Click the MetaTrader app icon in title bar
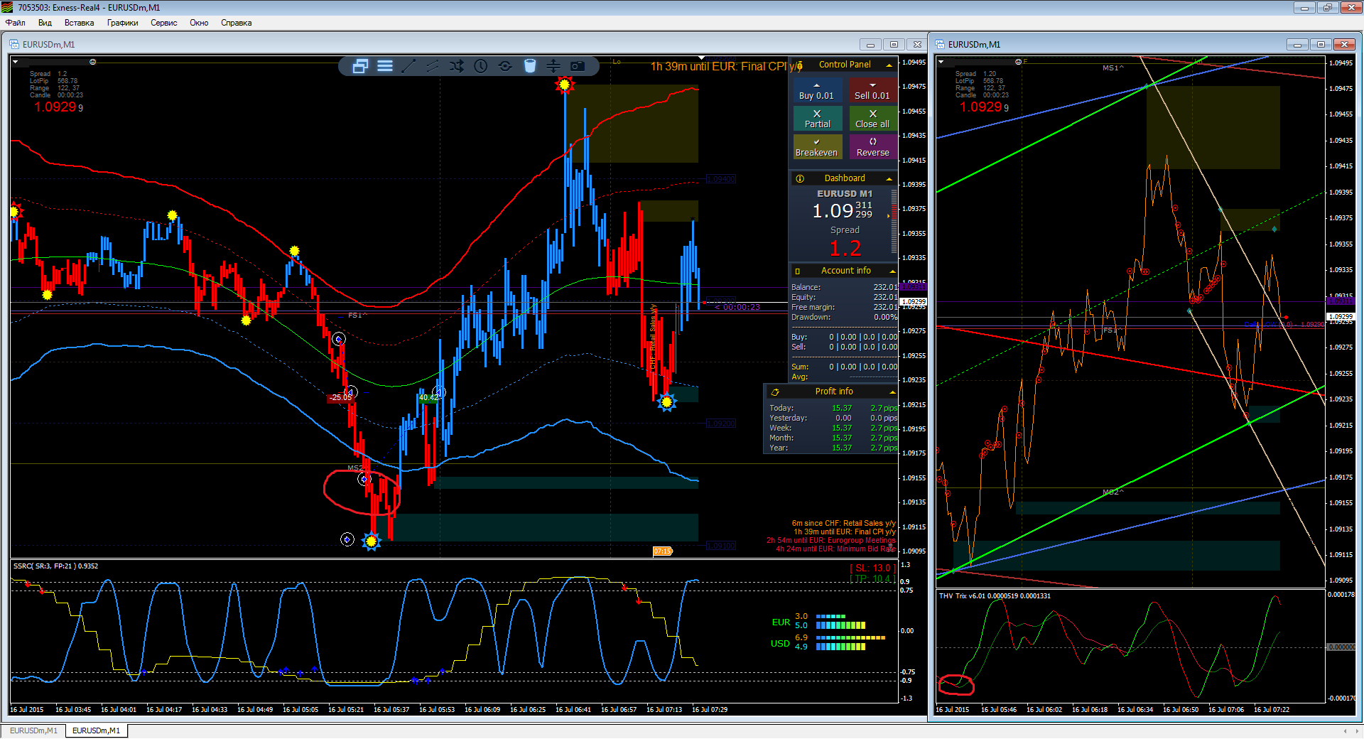 tap(7, 7)
